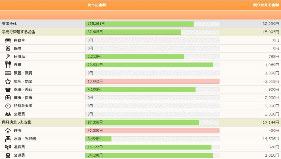Viewport: 281px width, 159px height.
Task: Click the -2,662円 overspent amount
Action: 271,81
